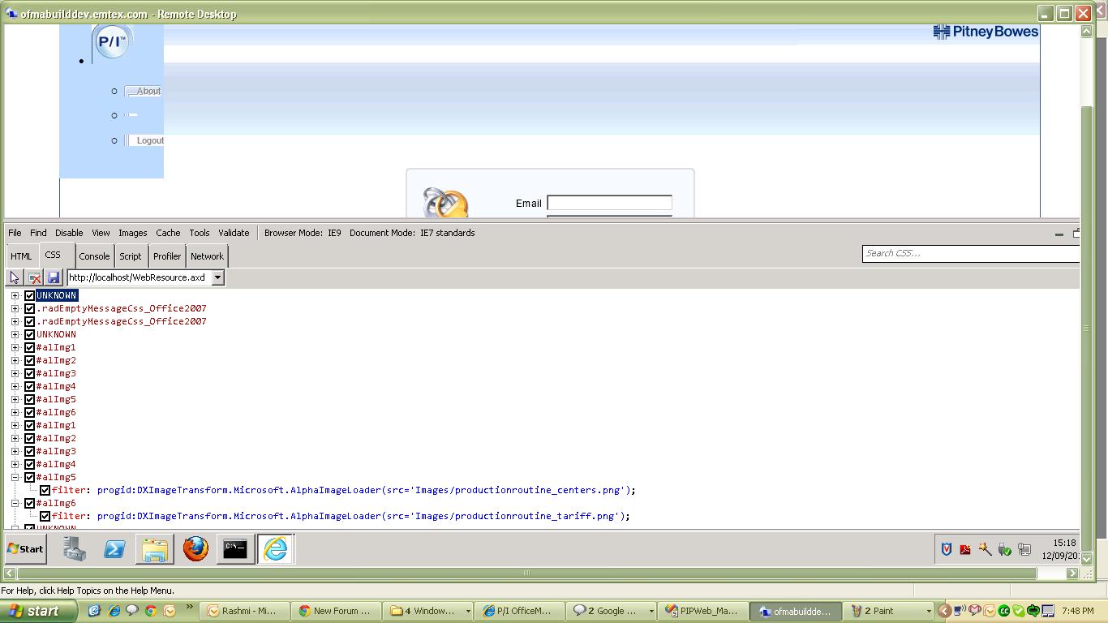This screenshot has height=623, width=1108.
Task: Switch to Internet Explorer on remote taskbar
Action: coord(275,549)
